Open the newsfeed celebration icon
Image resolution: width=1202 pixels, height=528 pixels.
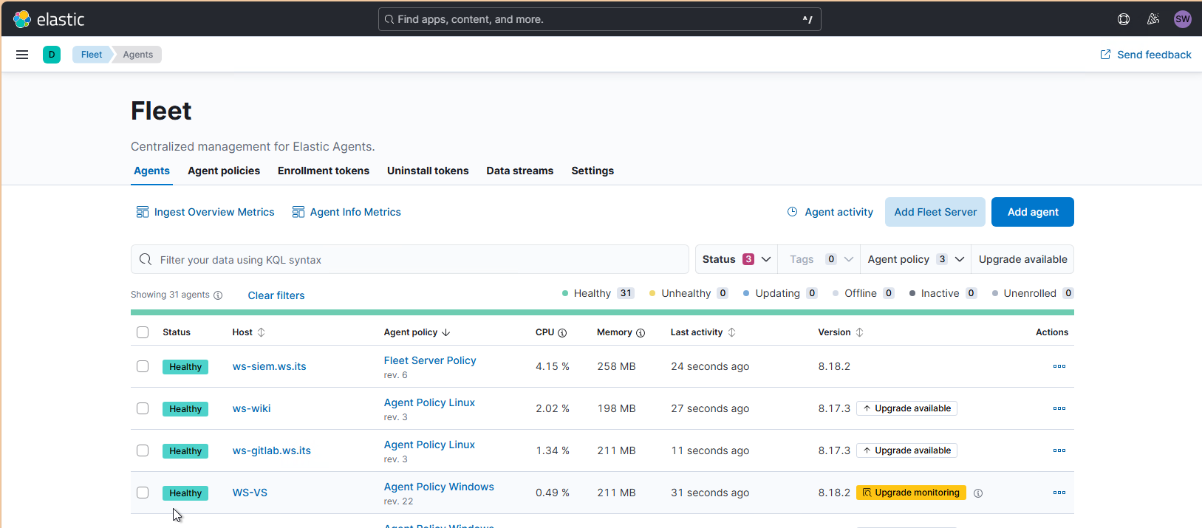coord(1153,19)
